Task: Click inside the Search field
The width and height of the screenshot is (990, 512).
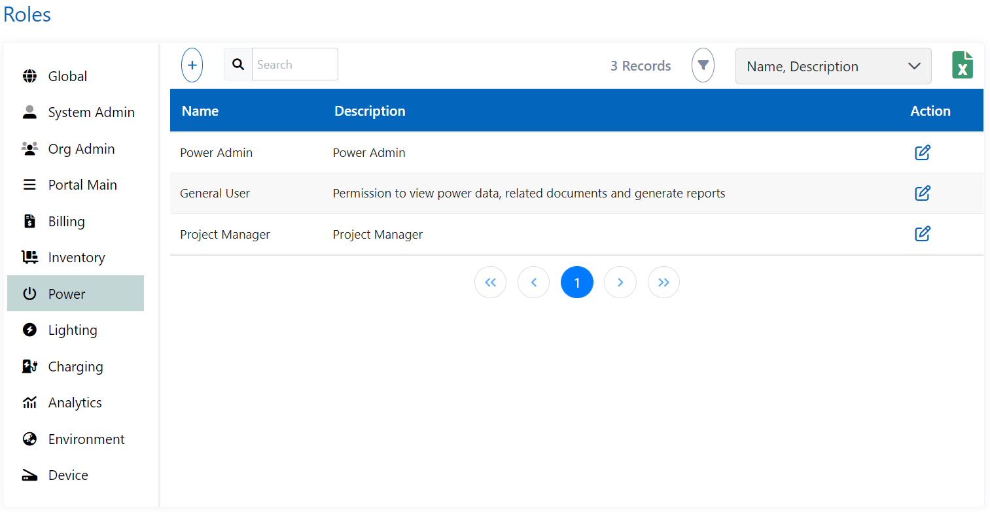Action: 294,64
